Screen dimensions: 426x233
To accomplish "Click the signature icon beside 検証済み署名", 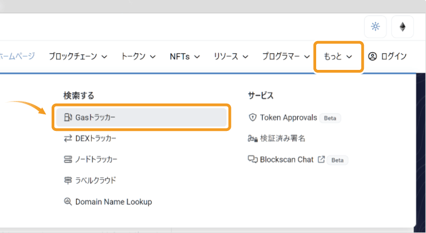I will (253, 138).
